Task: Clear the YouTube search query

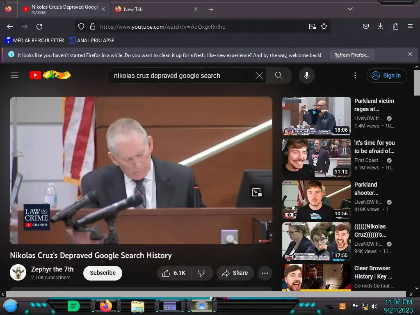Action: [259, 75]
